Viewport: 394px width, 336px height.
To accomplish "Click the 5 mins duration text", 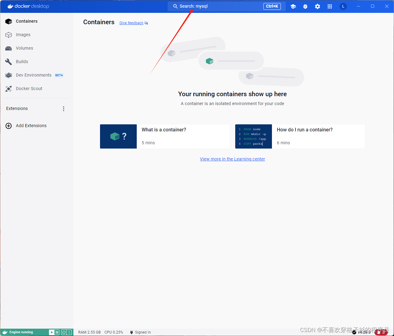I will pyautogui.click(x=148, y=143).
